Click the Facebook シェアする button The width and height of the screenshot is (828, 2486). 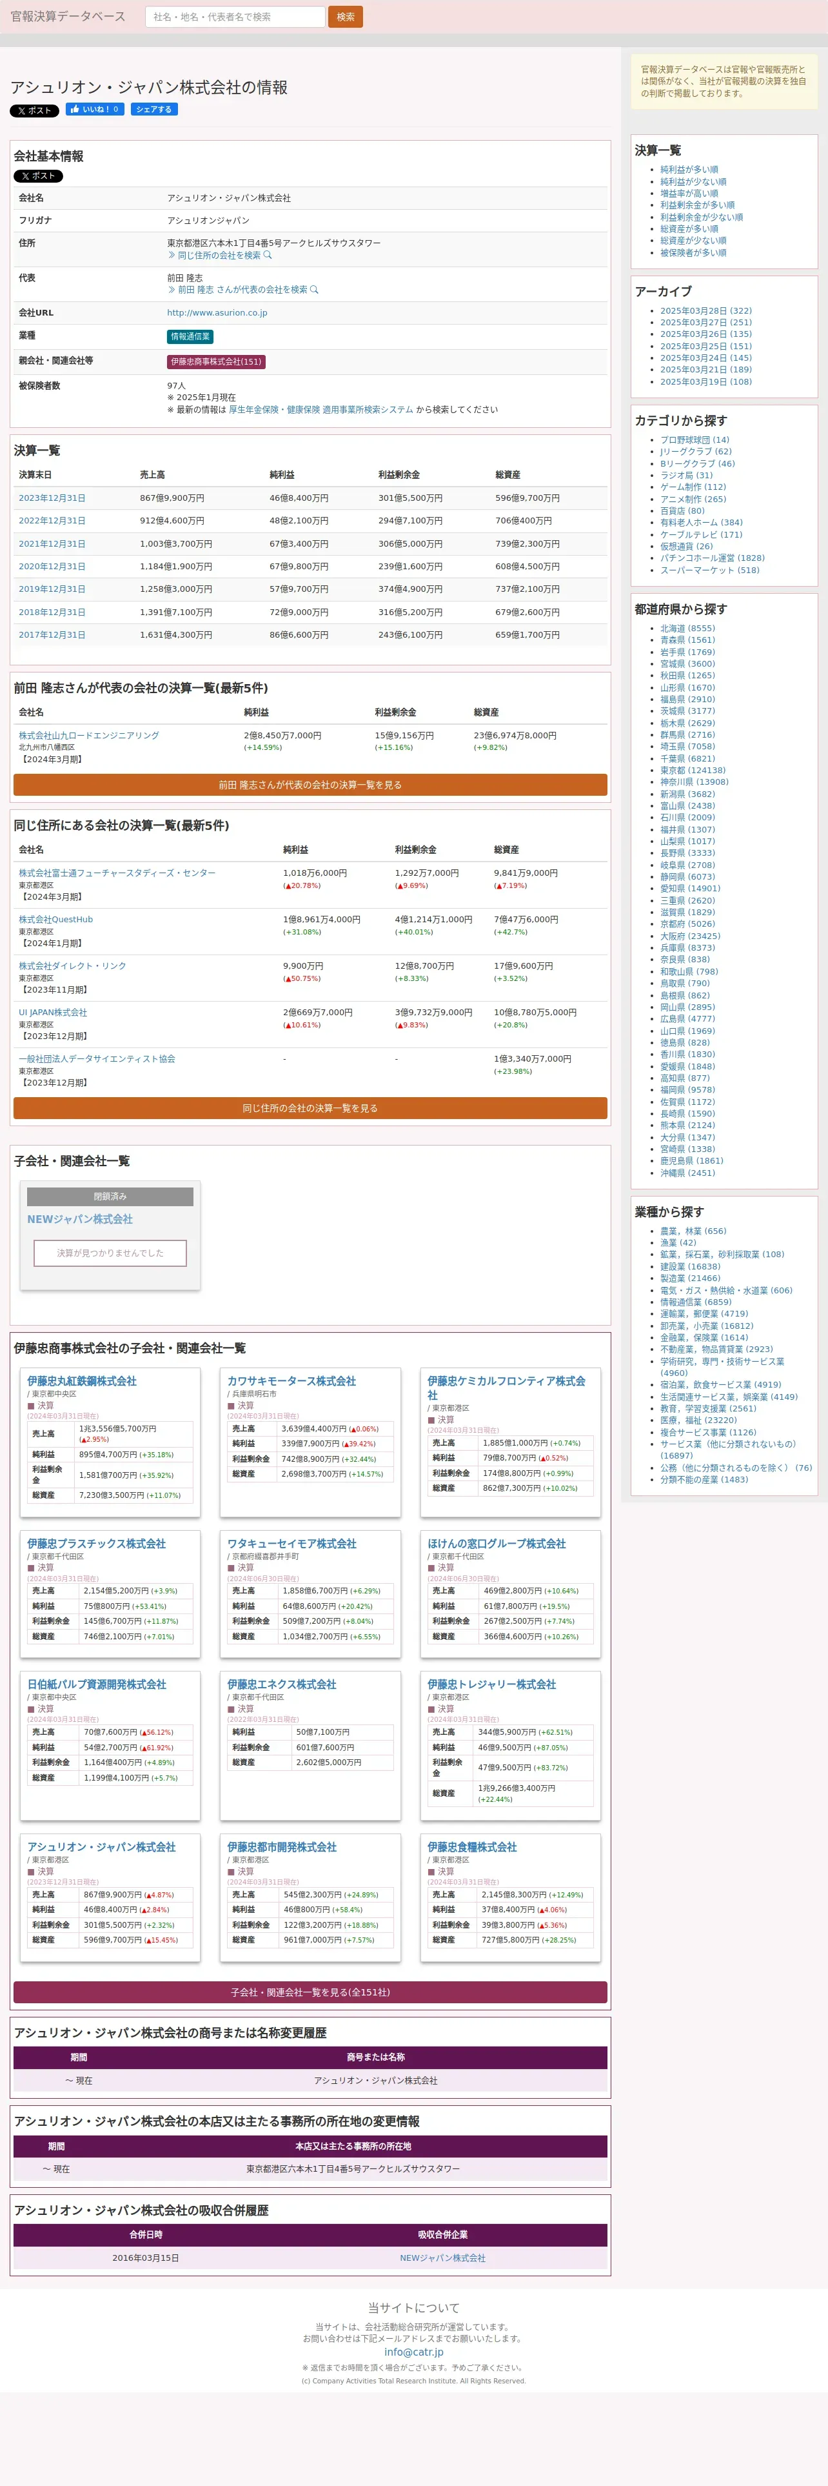[x=154, y=109]
